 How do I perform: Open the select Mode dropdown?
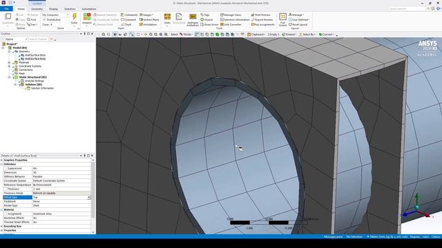(x=186, y=34)
